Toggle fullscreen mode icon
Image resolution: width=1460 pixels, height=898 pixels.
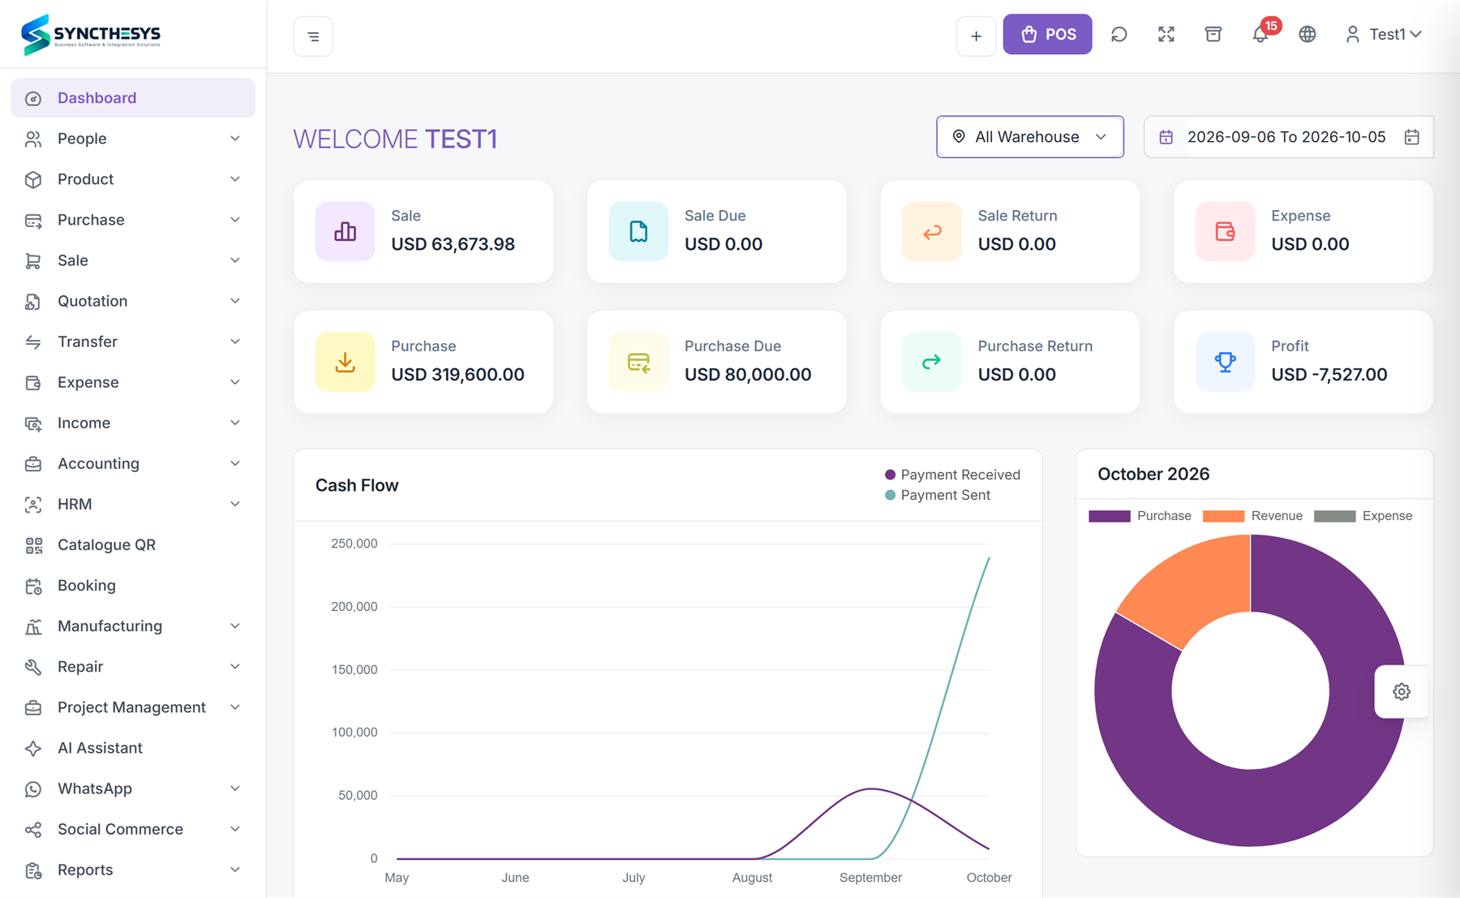1166,34
